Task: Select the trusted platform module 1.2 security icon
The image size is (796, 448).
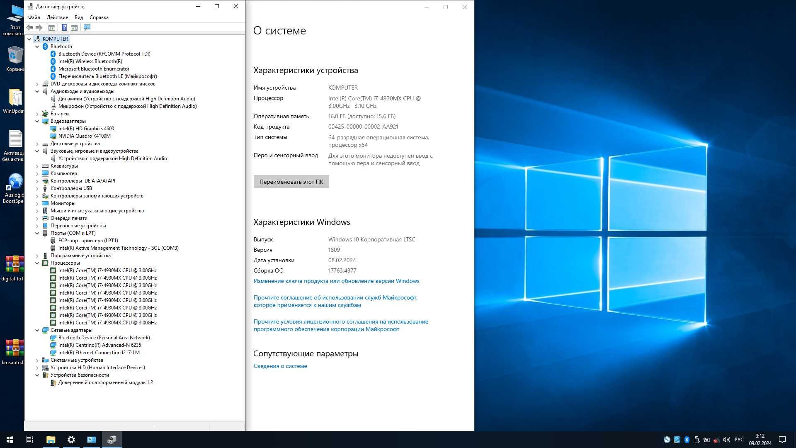Action: click(x=53, y=382)
